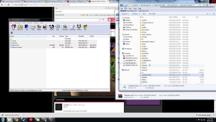Select Desktop in Explorer Favorites
Screen dimensions: 216x122
[128, 20]
